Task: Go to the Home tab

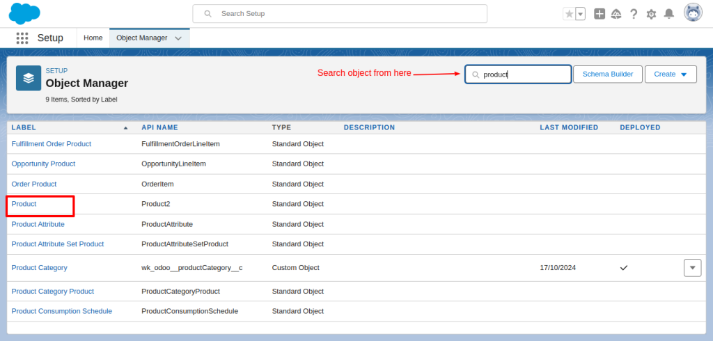Action: coord(93,38)
